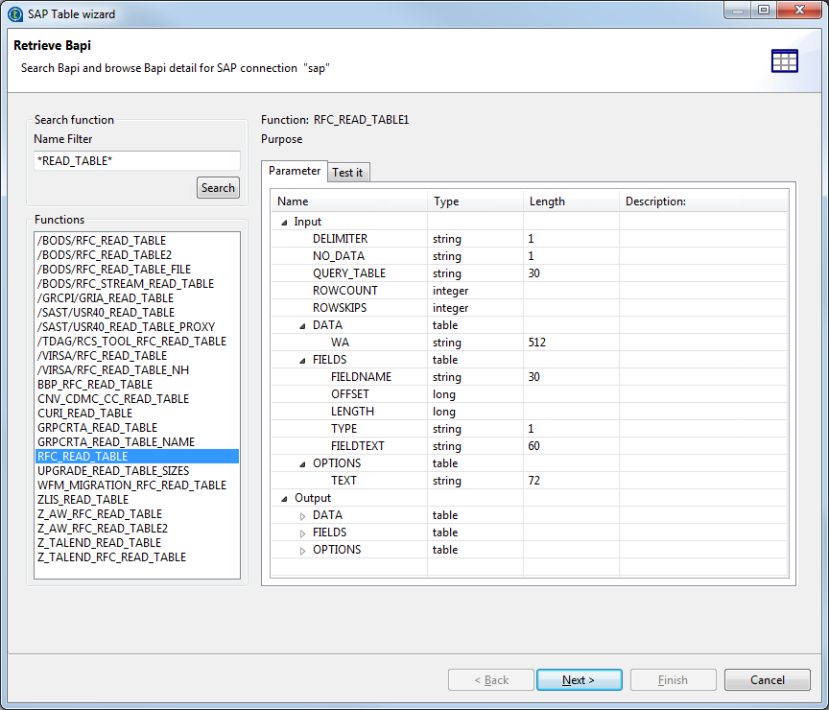Collapse the Output parameter tree node
This screenshot has width=829, height=710.
284,498
